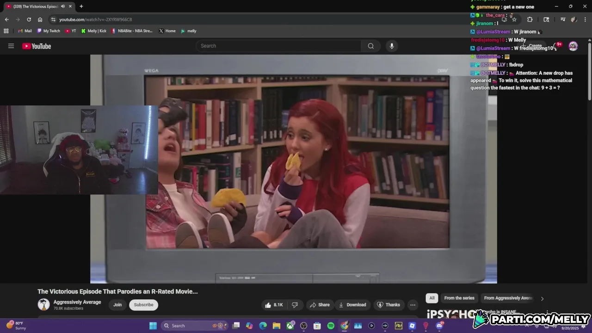Go to YouTube home via logo
Image resolution: width=592 pixels, height=333 pixels.
coord(37,46)
